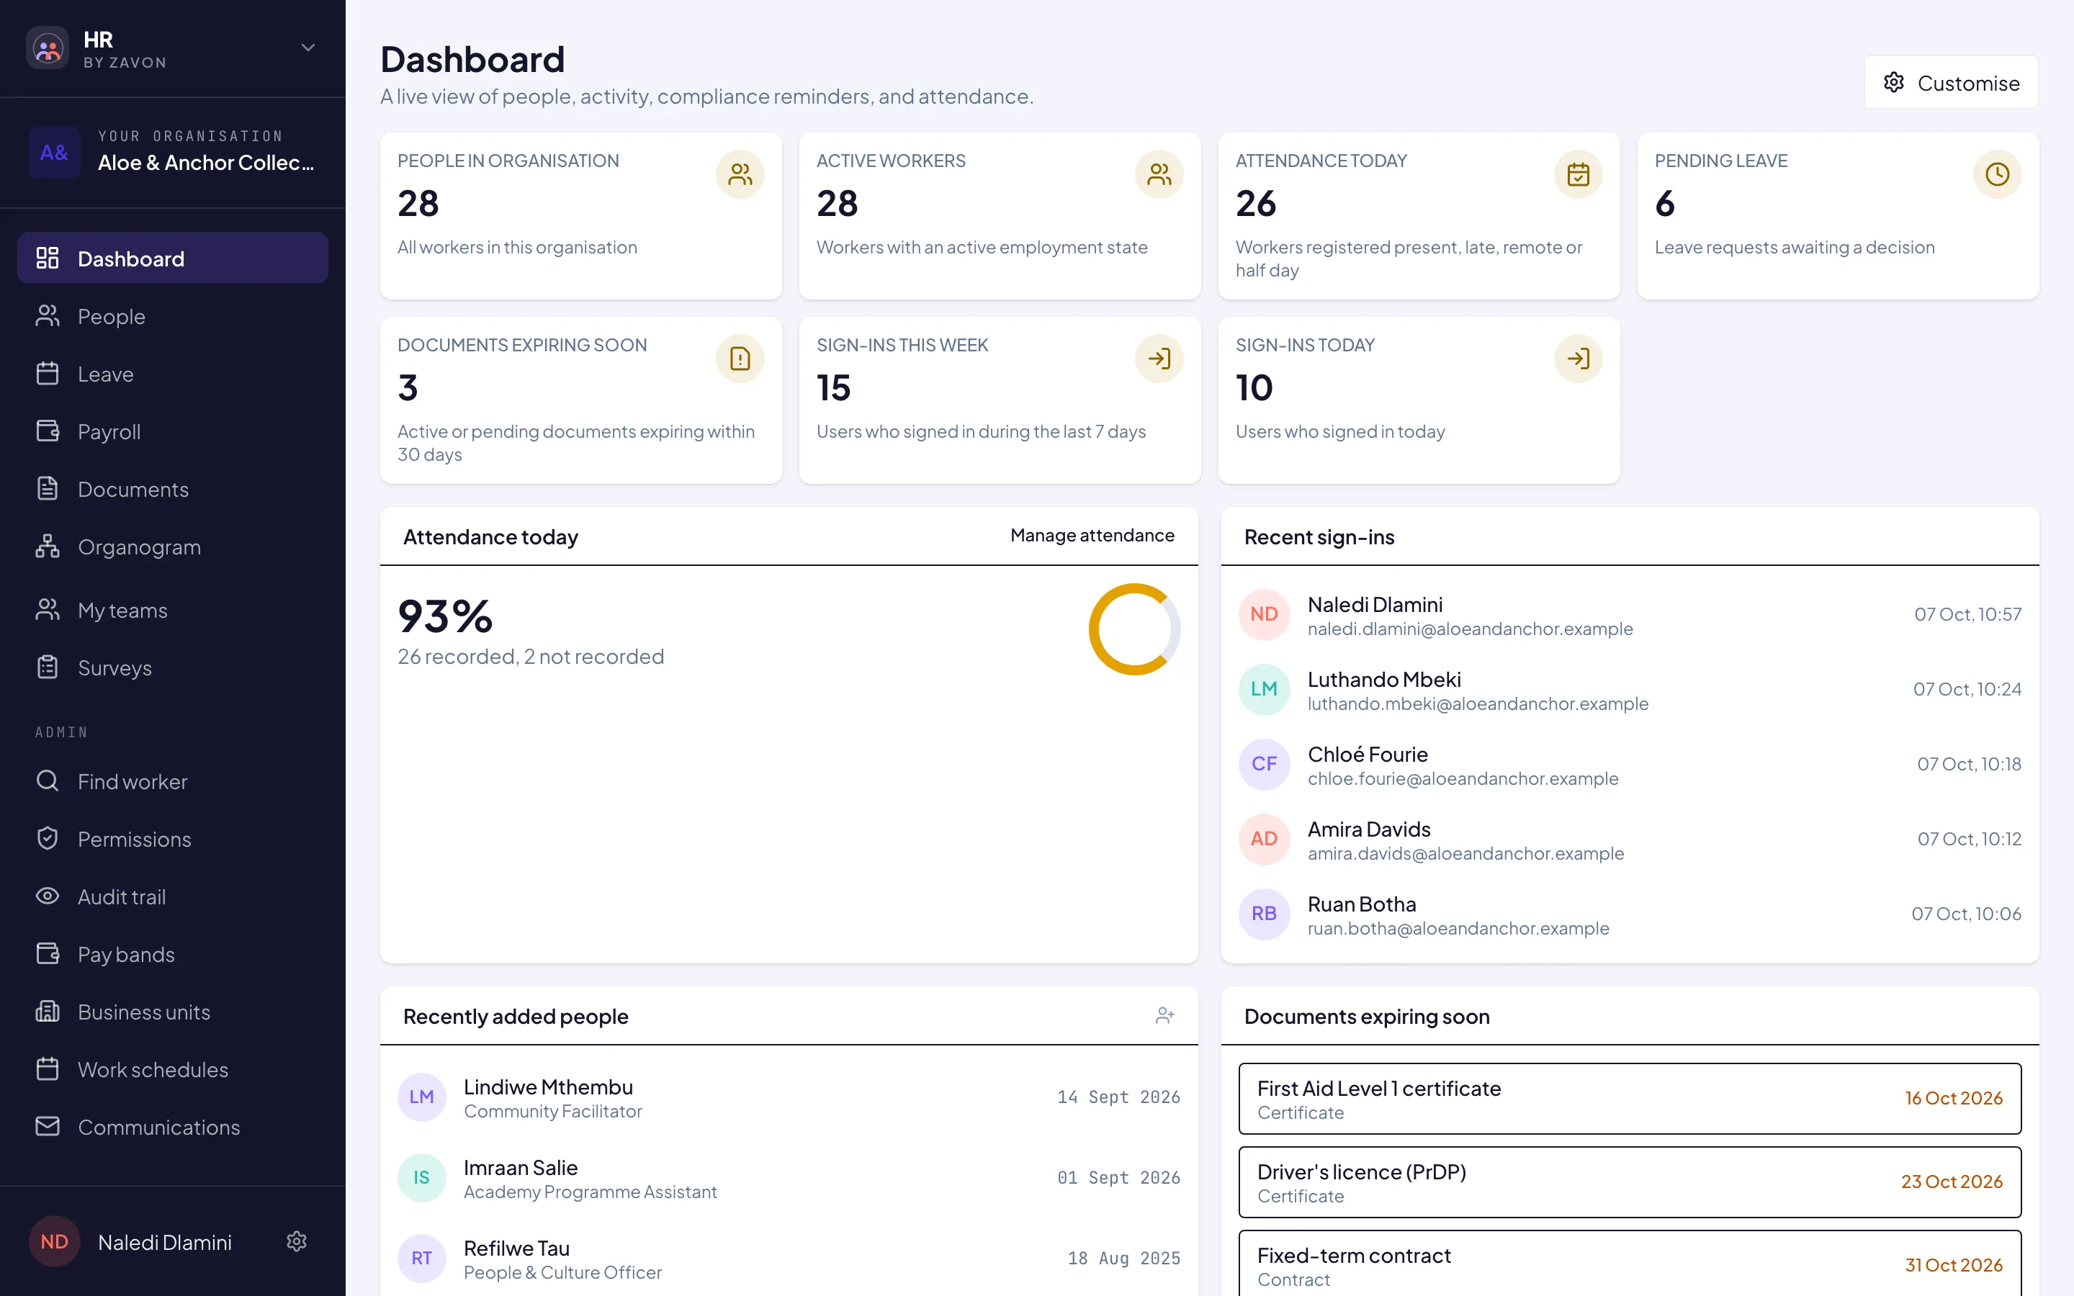This screenshot has width=2074, height=1296.
Task: Click People in Organisation card icon
Action: click(x=740, y=174)
